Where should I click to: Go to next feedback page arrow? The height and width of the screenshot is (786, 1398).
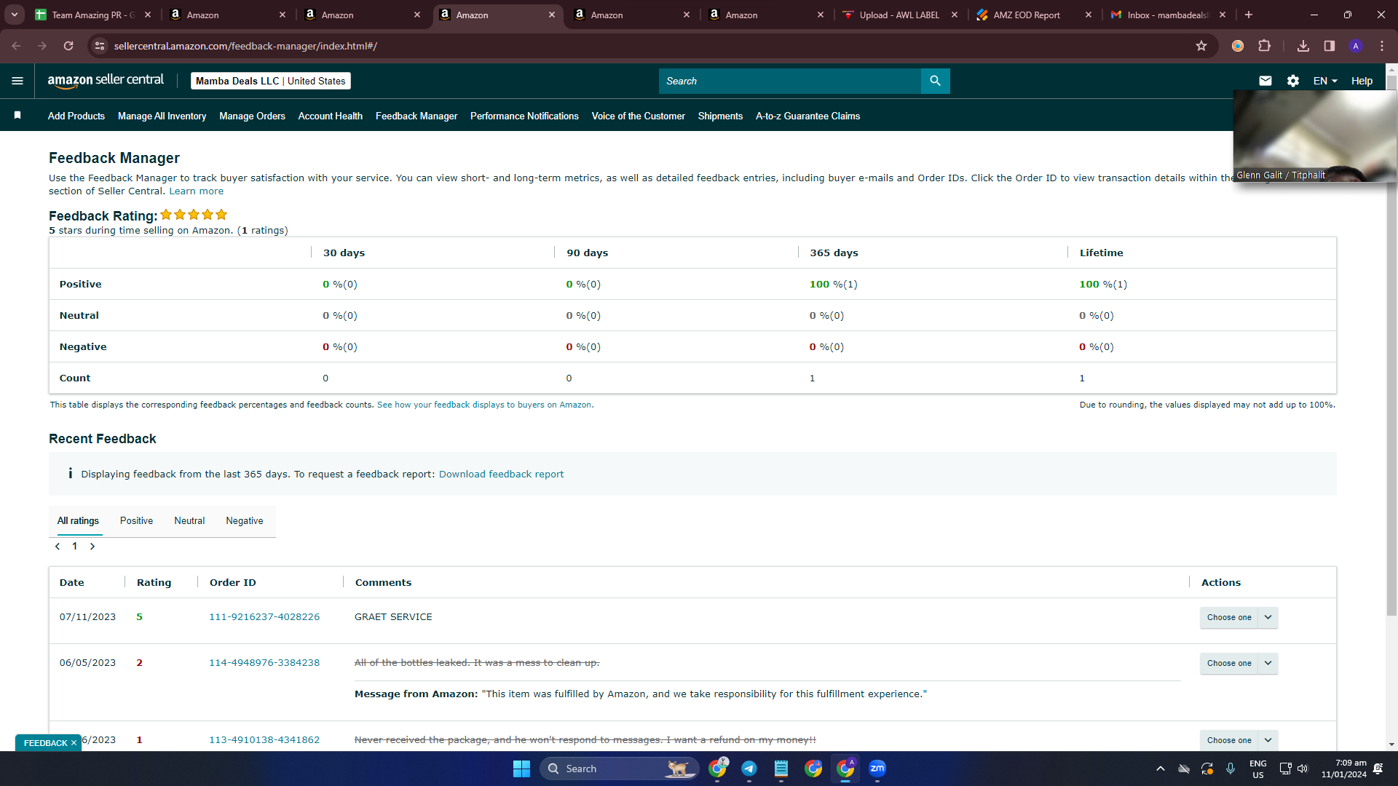tap(92, 547)
